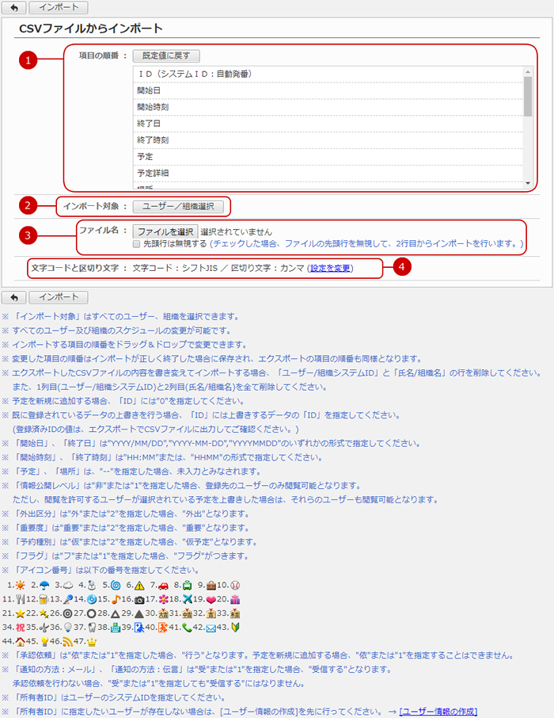Click the green phone icon numbered 41
The image size is (554, 718).
[188, 628]
